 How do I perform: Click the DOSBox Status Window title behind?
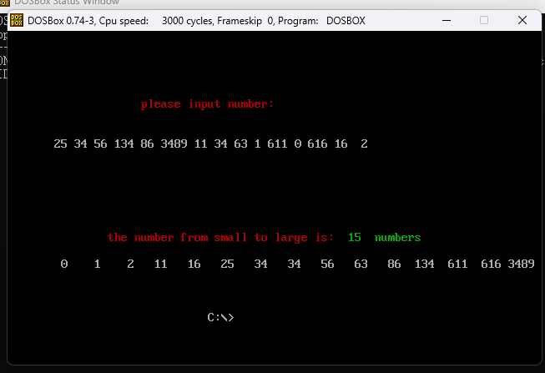[67, 3]
